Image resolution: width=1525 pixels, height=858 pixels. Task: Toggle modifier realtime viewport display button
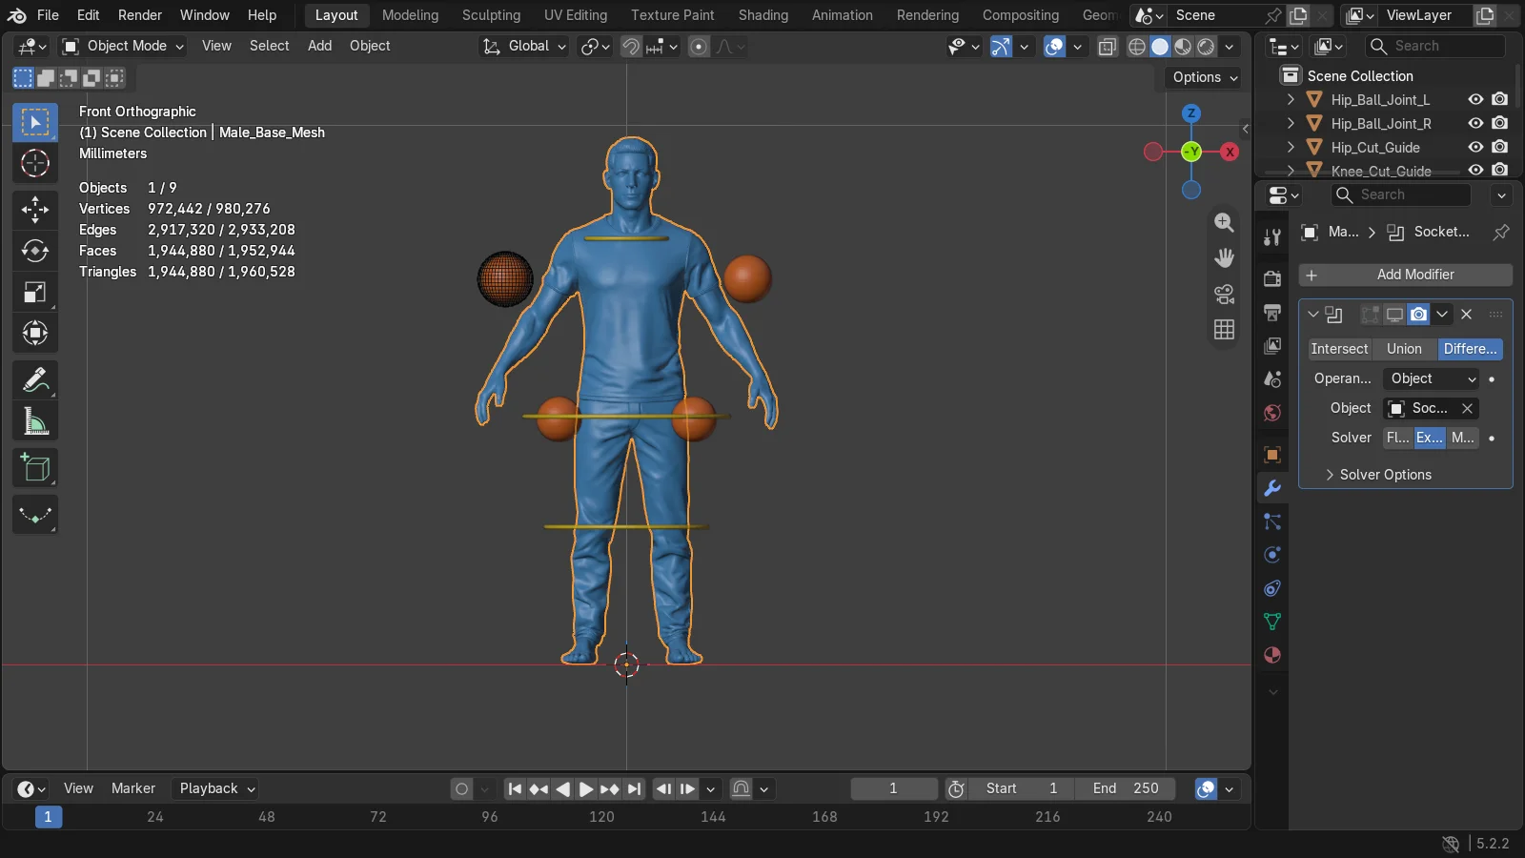point(1394,315)
